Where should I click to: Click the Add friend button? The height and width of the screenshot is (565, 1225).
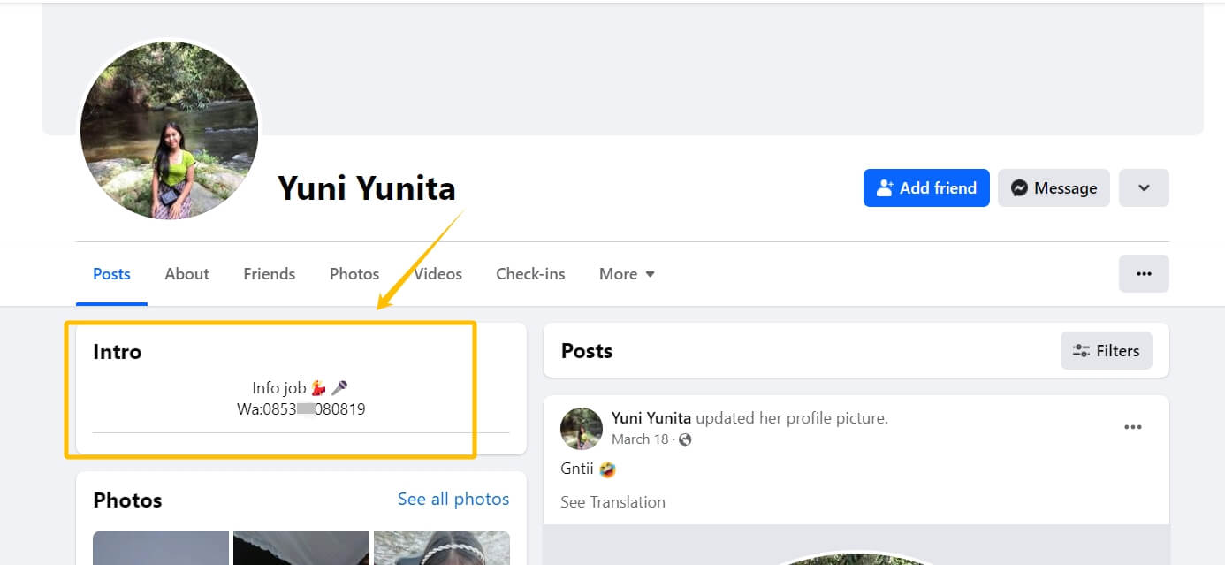[x=926, y=188]
